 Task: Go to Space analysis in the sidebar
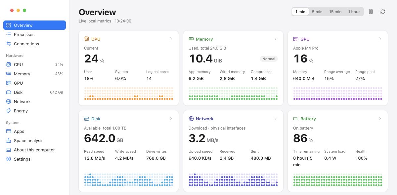coord(34,140)
